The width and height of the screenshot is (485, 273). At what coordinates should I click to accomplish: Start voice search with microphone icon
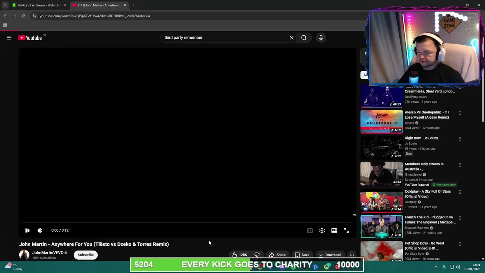[321, 38]
